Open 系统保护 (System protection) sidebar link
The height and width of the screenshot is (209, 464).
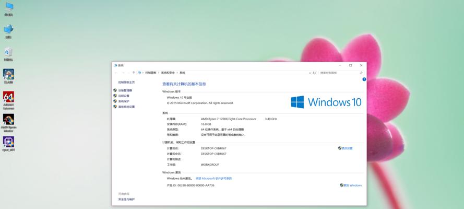(x=124, y=101)
